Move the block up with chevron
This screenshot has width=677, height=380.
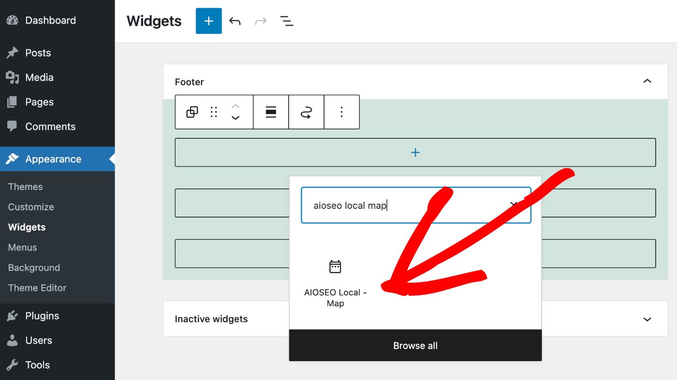(235, 106)
